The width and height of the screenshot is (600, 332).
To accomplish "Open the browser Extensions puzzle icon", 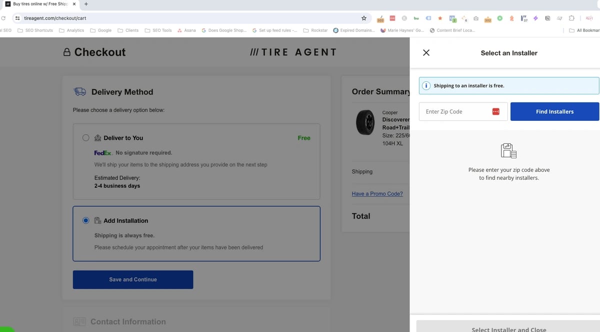I will pos(571,18).
